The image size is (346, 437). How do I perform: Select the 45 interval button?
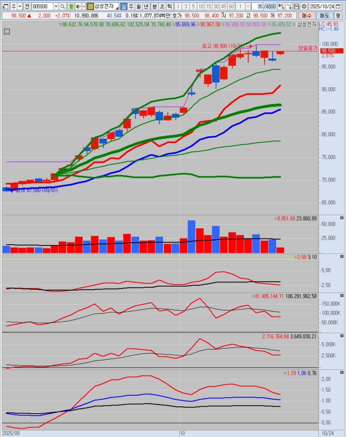pos(224,6)
